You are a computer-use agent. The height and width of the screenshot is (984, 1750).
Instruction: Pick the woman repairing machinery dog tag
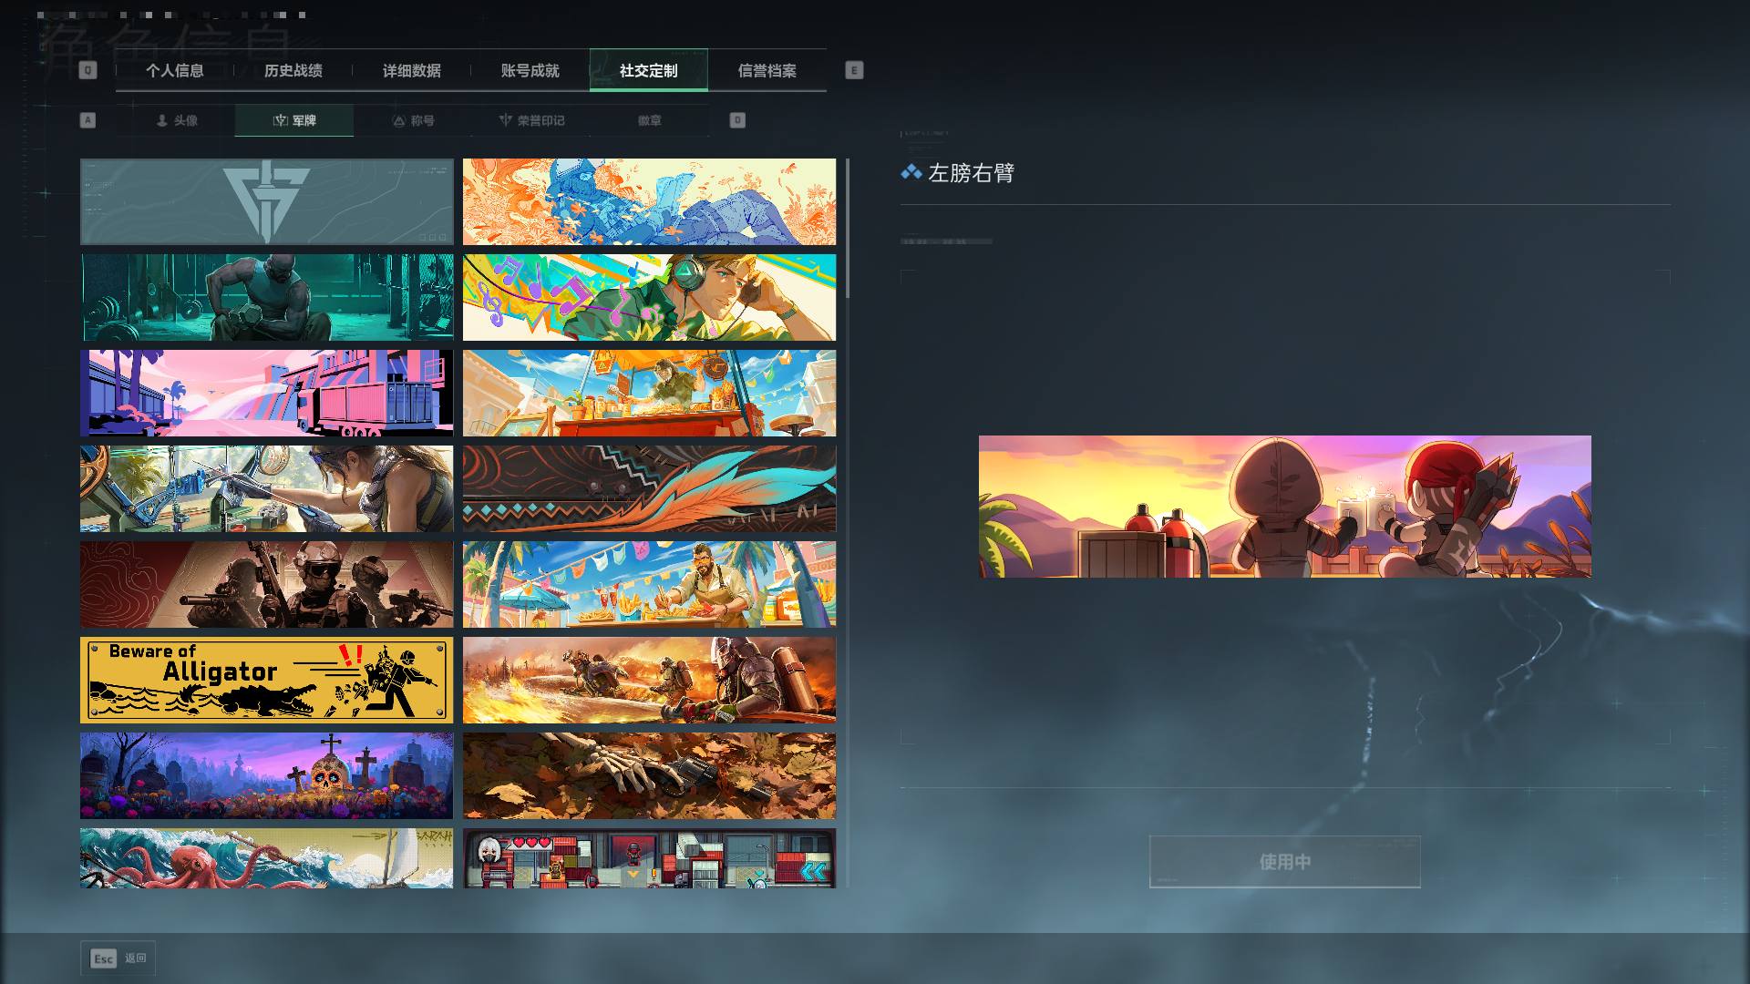click(x=266, y=489)
